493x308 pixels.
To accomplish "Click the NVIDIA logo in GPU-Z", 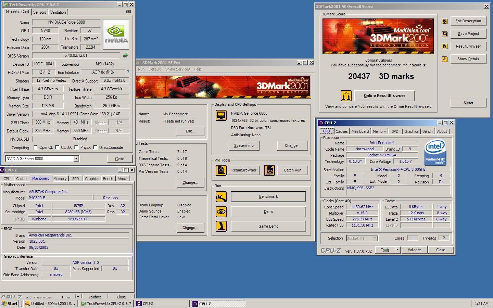I will click(x=116, y=34).
